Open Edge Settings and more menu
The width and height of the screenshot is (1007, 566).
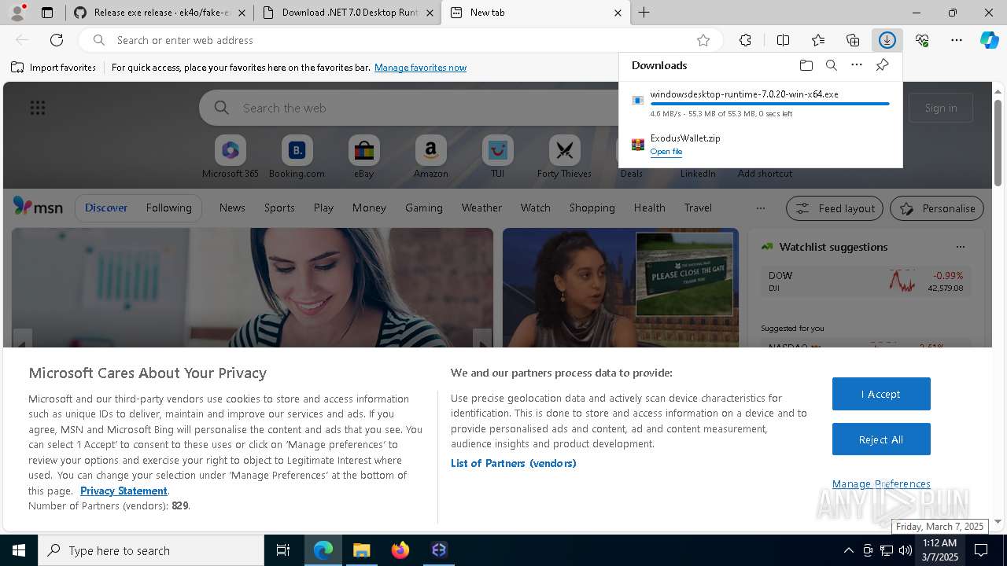coord(956,40)
